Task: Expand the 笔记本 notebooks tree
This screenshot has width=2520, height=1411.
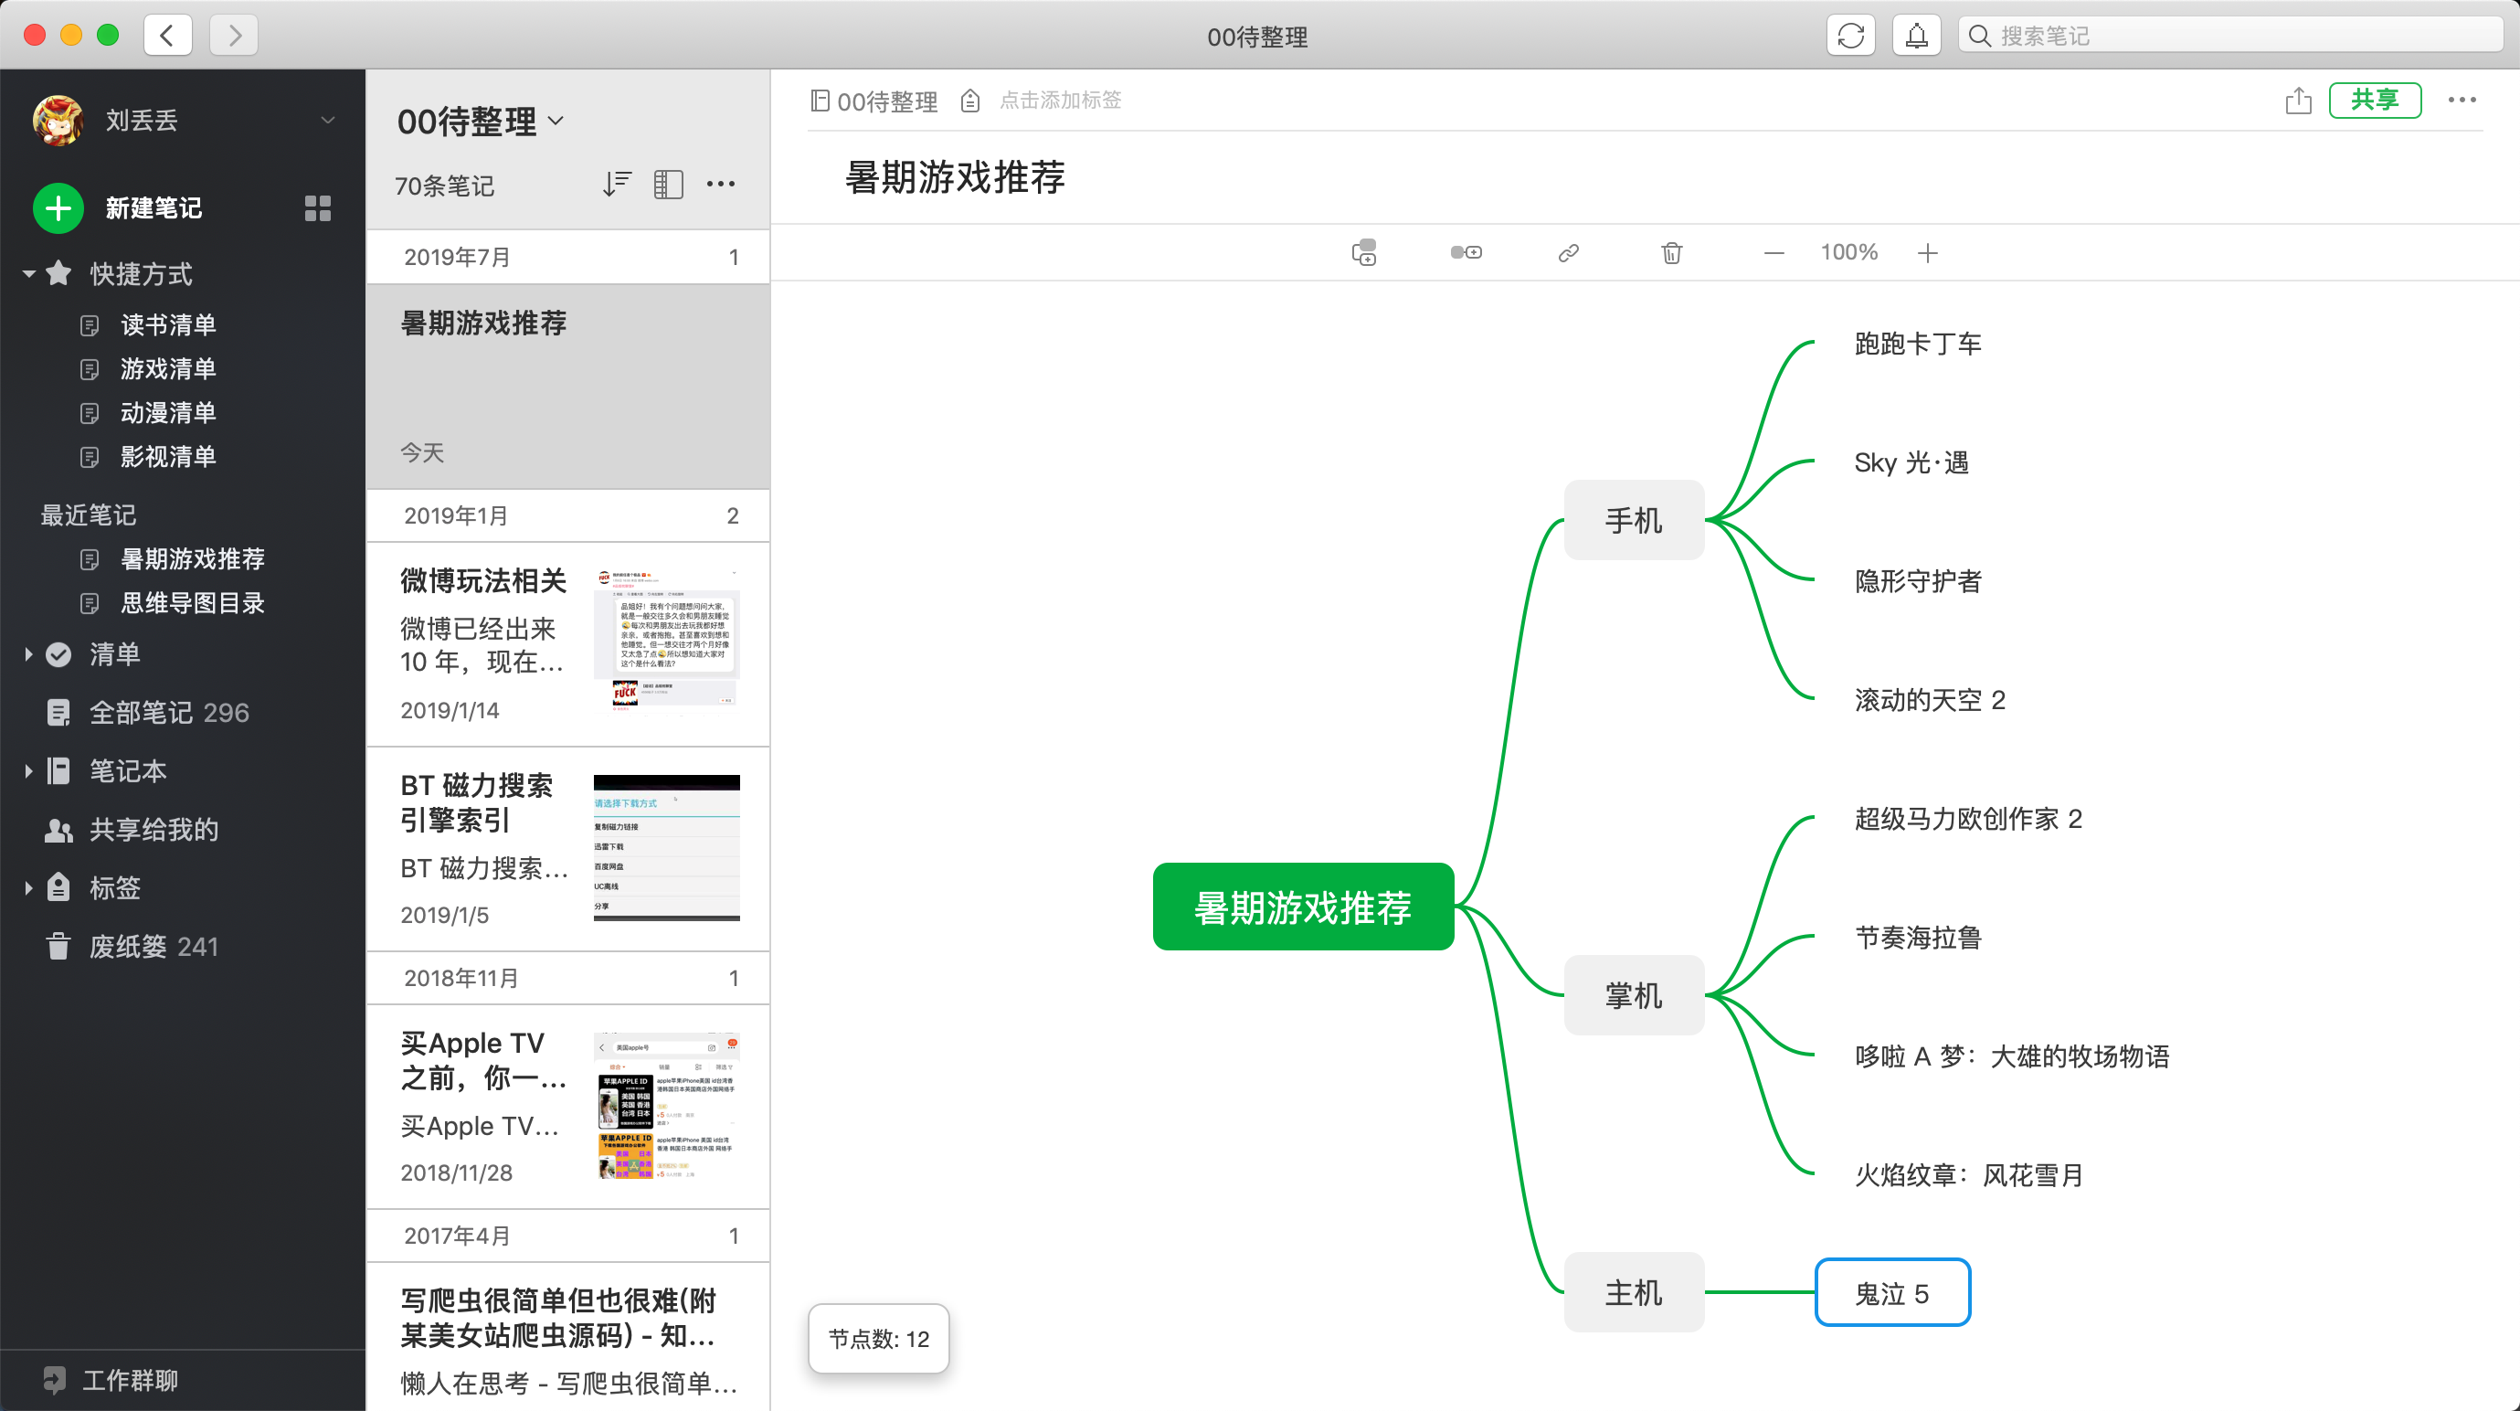Action: [28, 771]
